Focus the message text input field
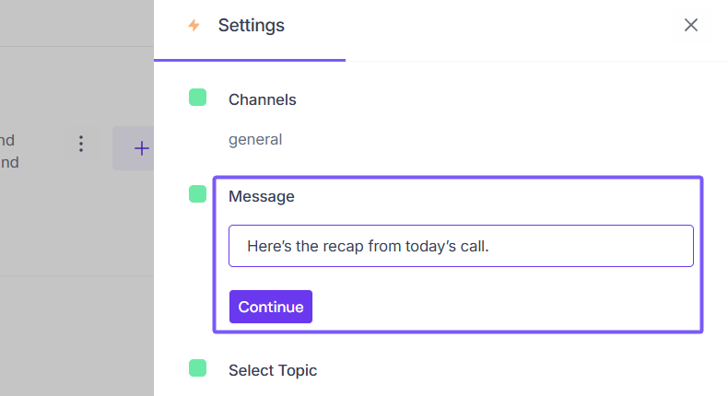Image resolution: width=728 pixels, height=396 pixels. [461, 246]
